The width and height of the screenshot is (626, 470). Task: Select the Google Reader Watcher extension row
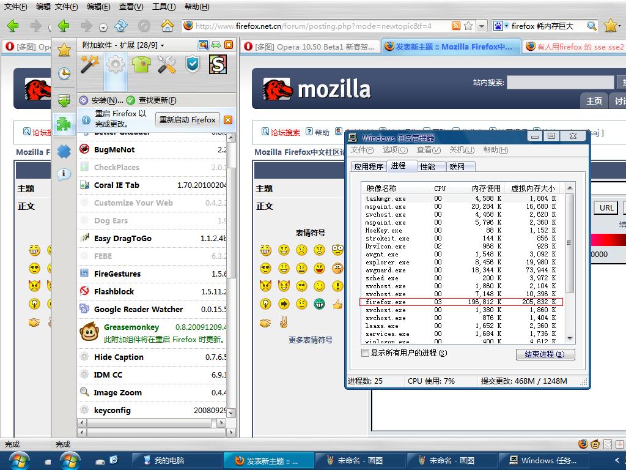pyautogui.click(x=152, y=309)
